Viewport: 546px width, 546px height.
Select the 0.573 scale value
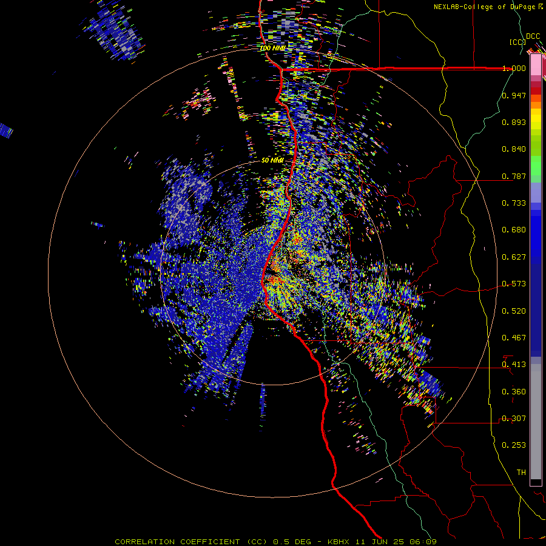514,283
